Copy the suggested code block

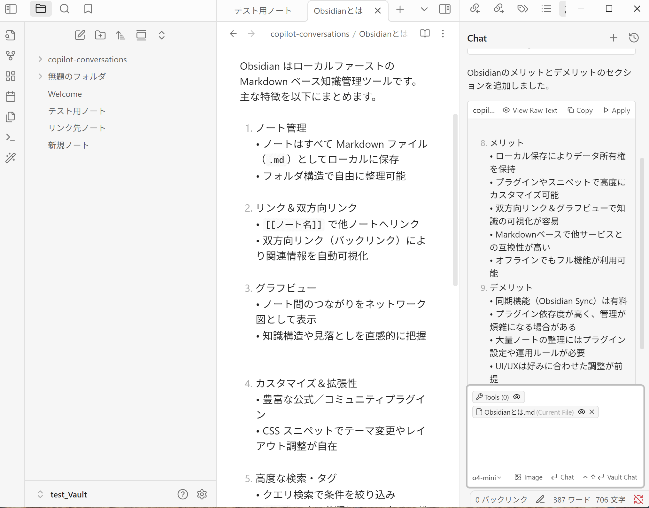click(580, 110)
